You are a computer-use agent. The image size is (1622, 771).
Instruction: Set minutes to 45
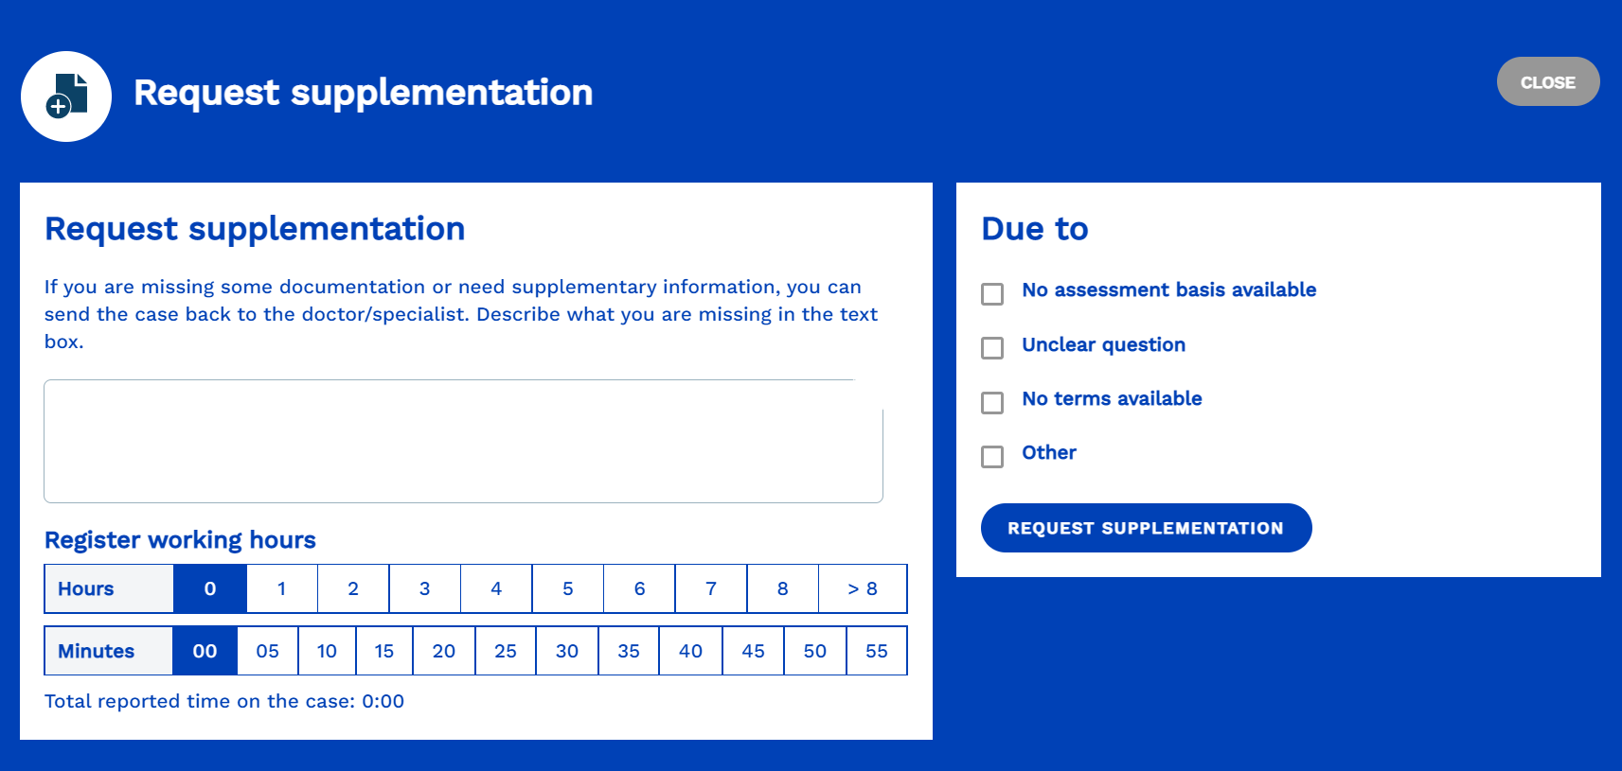coord(754,651)
